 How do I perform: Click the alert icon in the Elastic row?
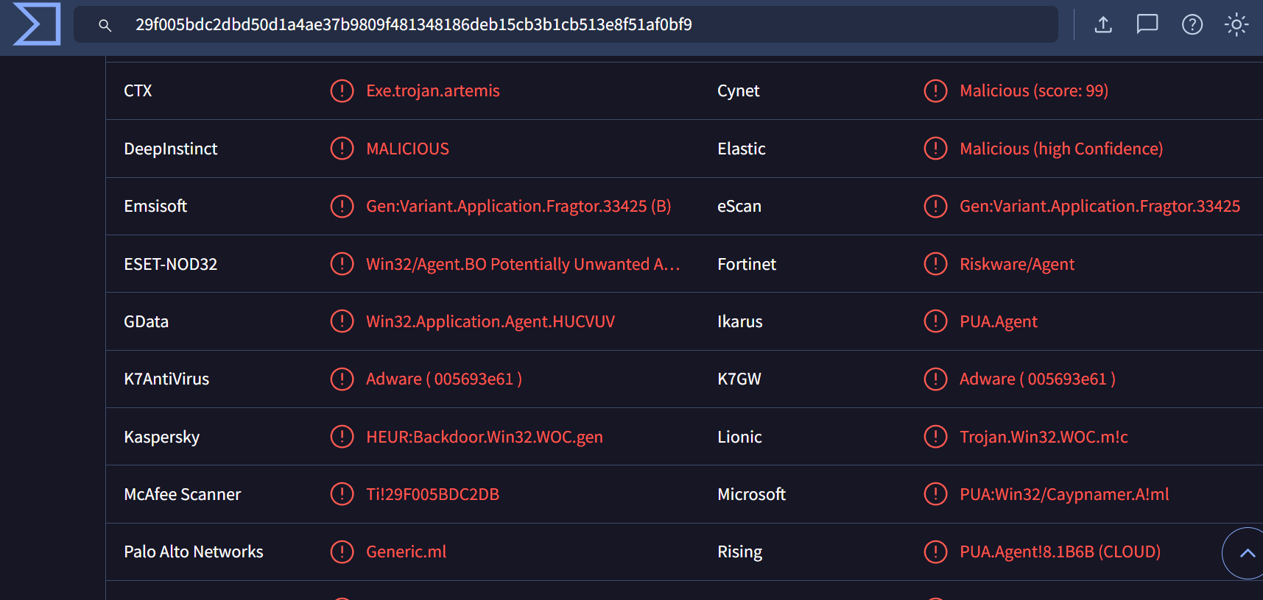pos(935,149)
